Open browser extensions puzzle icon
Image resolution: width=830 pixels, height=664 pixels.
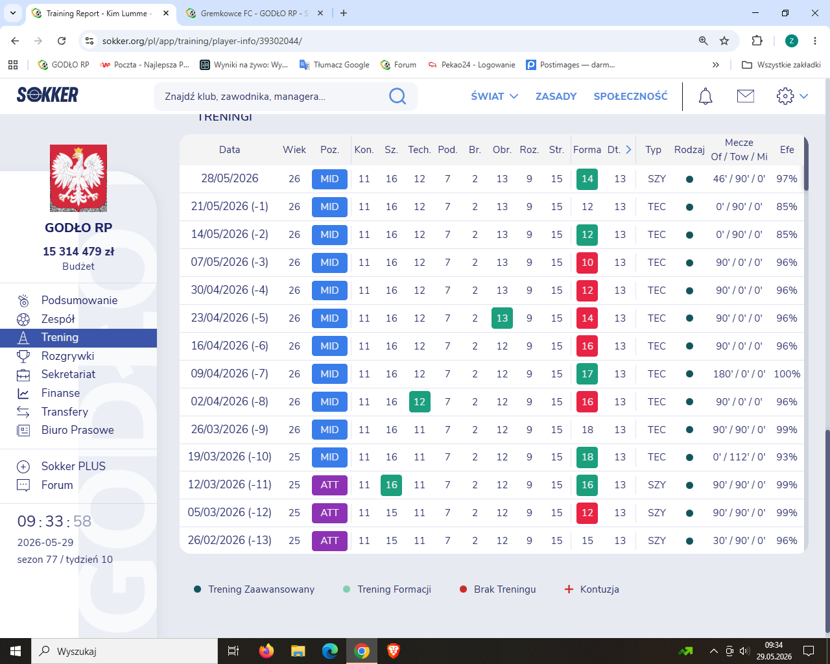[x=757, y=41]
